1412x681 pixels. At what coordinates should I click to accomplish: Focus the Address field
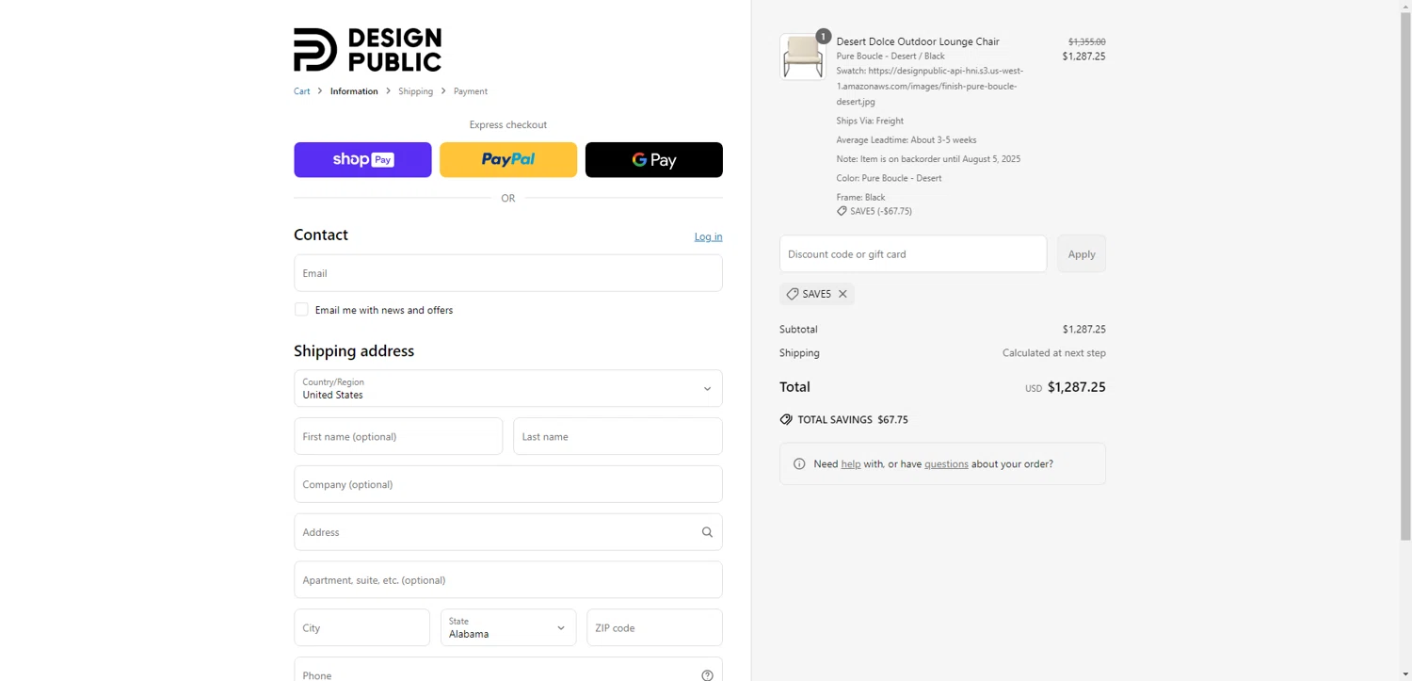tap(508, 532)
